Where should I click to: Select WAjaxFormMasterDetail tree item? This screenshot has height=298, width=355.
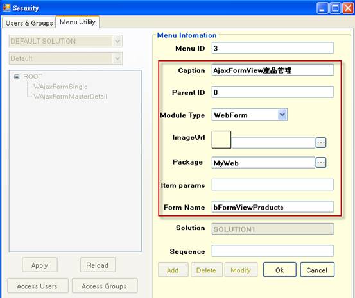[x=70, y=97]
